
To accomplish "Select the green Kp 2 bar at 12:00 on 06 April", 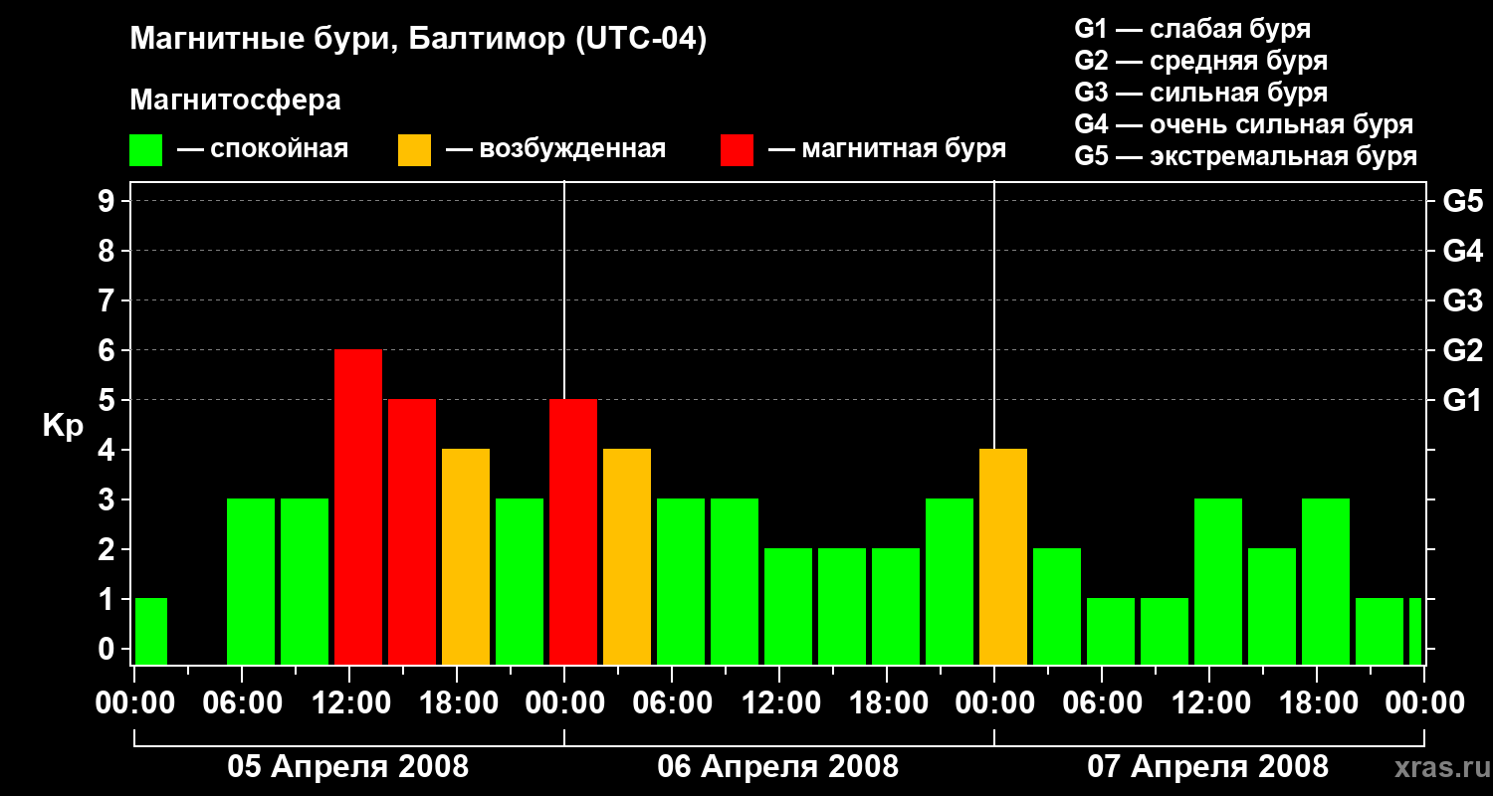I will (788, 607).
